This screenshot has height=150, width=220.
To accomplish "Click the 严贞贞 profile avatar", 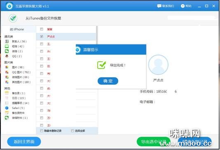I will (x=158, y=65).
